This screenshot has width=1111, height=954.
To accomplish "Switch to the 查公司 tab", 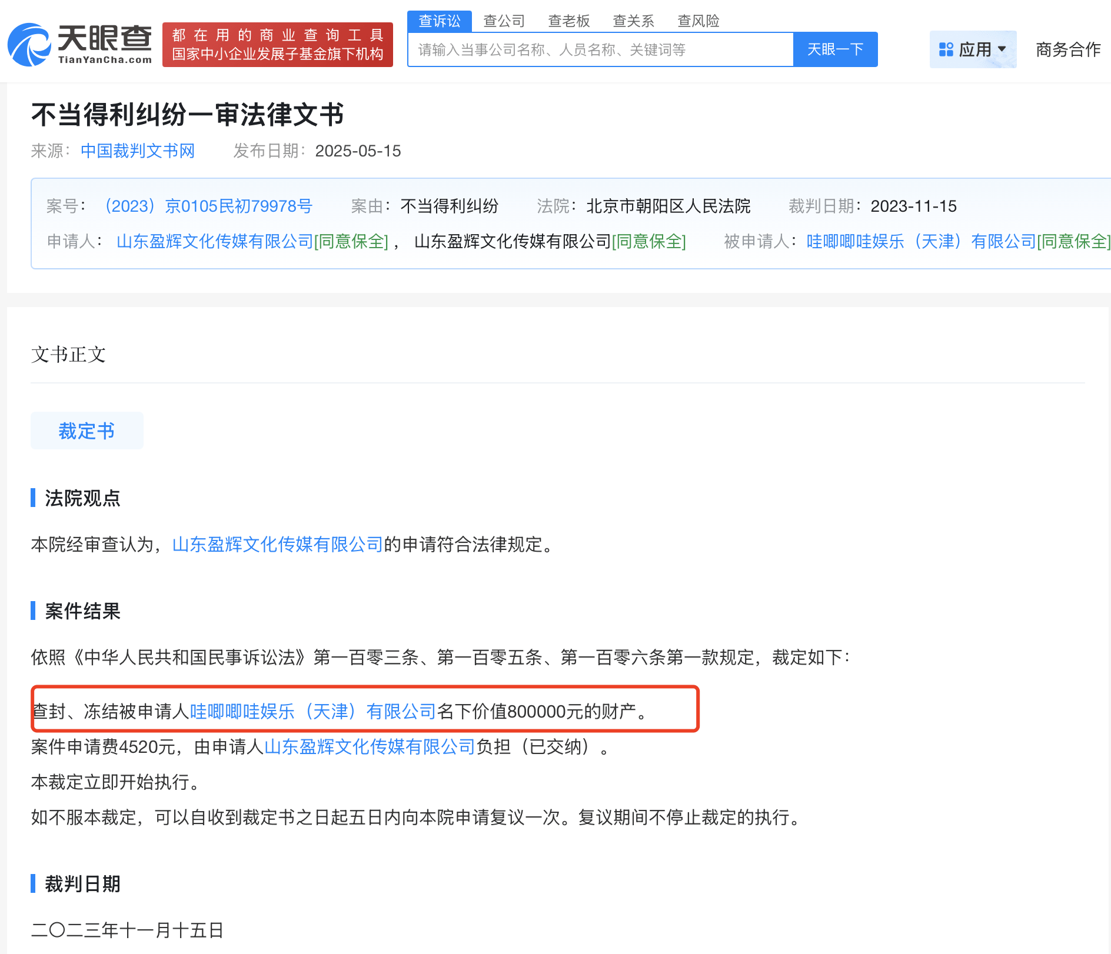I will (x=504, y=21).
